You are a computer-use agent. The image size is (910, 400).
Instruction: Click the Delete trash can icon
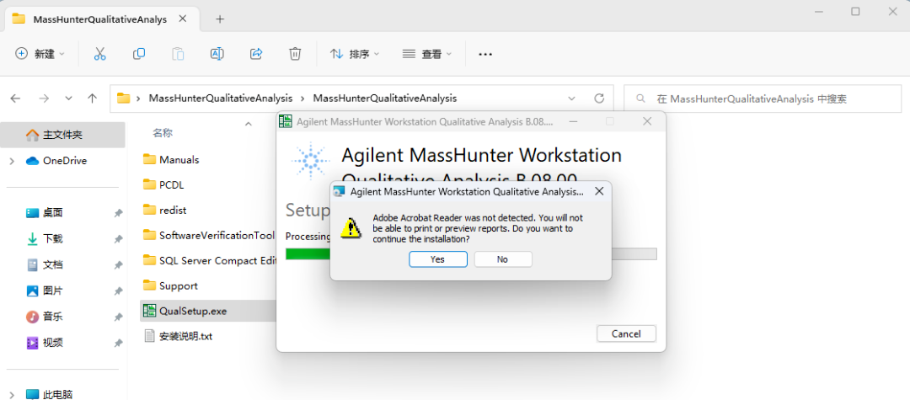(295, 54)
